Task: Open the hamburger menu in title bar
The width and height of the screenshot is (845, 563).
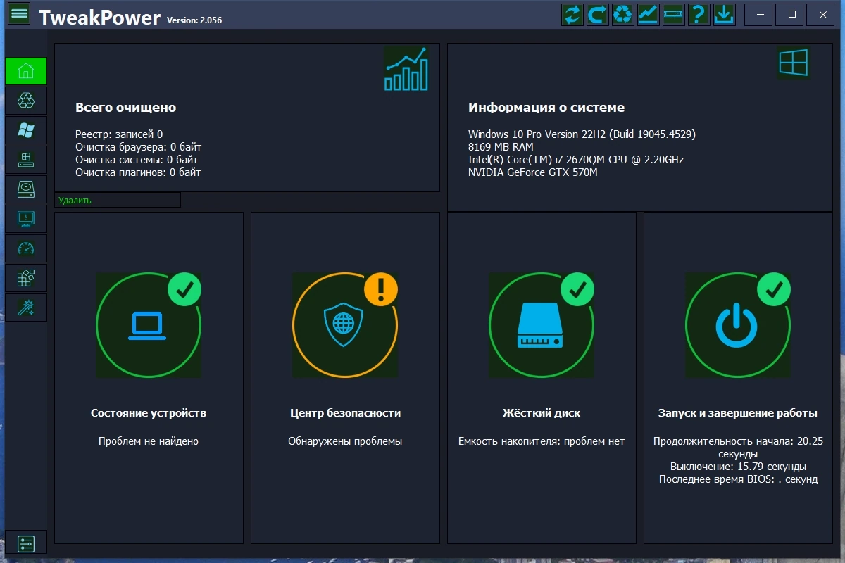Action: click(x=19, y=13)
